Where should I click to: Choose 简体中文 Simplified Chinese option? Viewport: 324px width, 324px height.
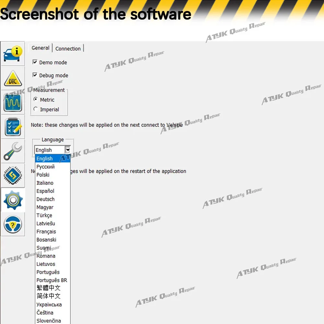pyautogui.click(x=53, y=296)
